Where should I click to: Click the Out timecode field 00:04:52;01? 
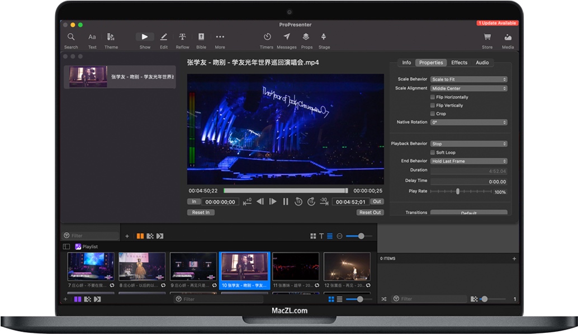point(350,202)
